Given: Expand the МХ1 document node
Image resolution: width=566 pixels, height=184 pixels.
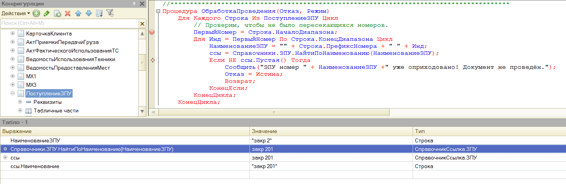Looking at the screenshot, I should (13, 76).
